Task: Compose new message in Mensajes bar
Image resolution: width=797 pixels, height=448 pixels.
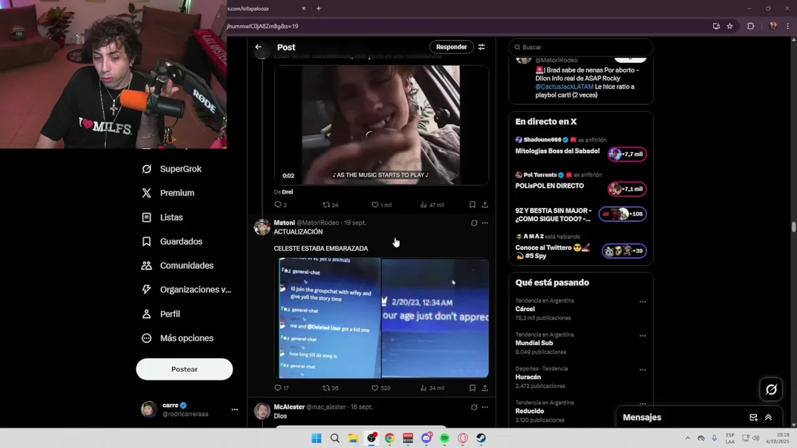Action: 753,418
